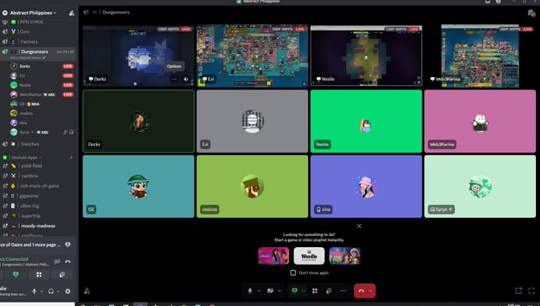Toggle noise suppression icon in voice panel
This screenshot has height=306, width=540.
tap(57, 262)
